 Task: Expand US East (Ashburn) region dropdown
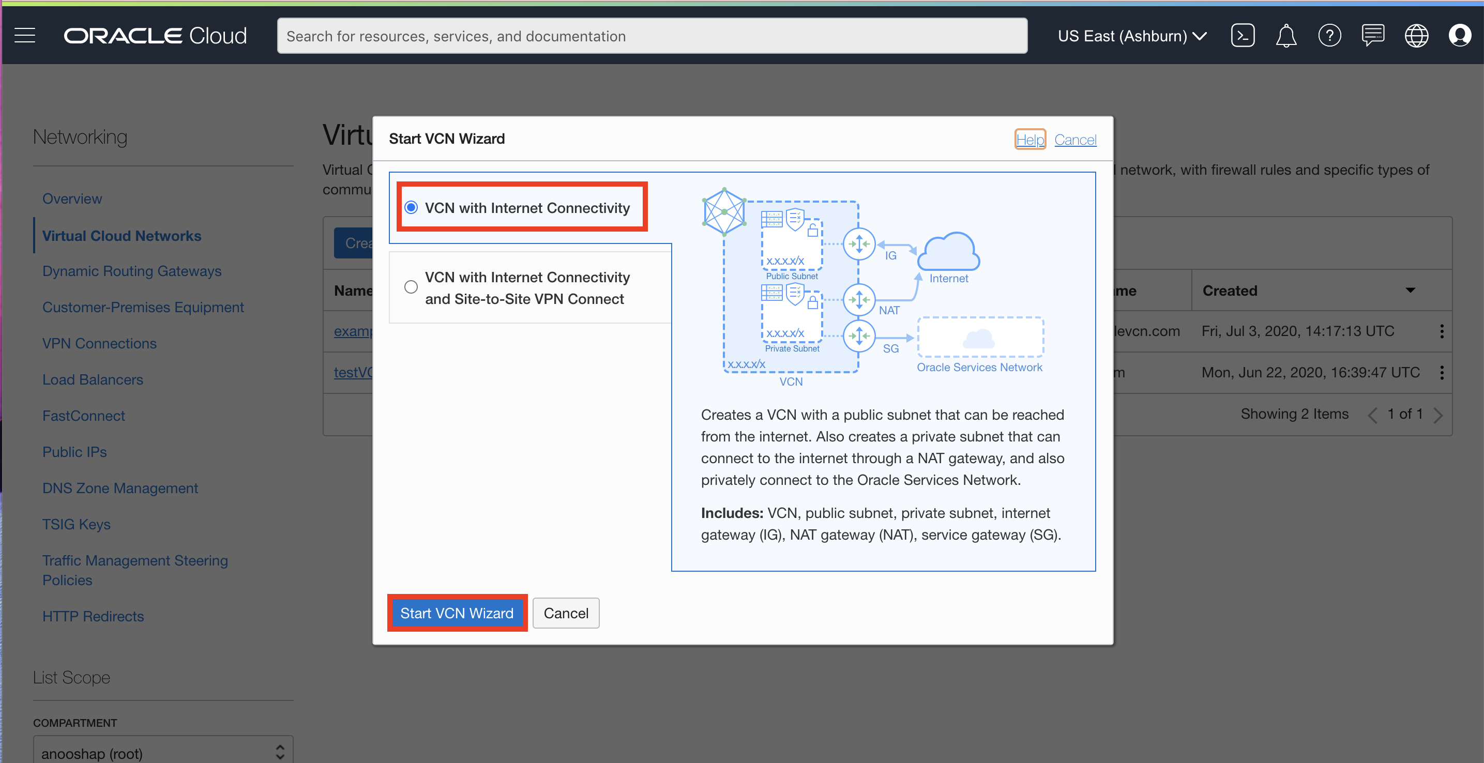tap(1131, 36)
